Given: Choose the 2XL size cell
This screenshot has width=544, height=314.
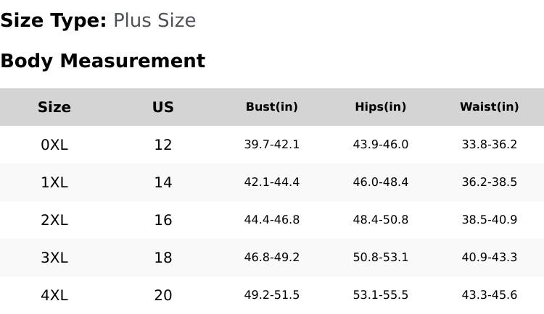Looking at the screenshot, I should [54, 220].
